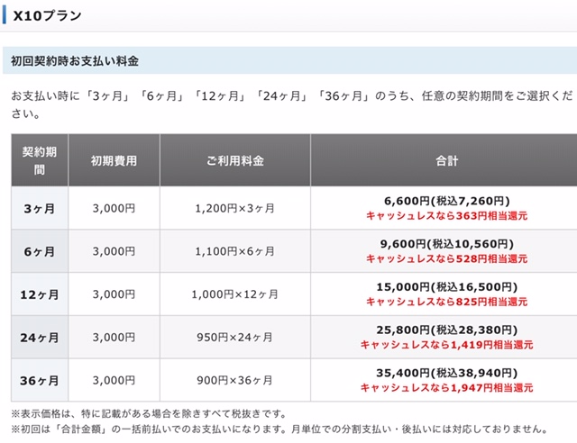The image size is (577, 443).
Task: Click the 6,600円(税込7,260円) total
Action: 446,201
